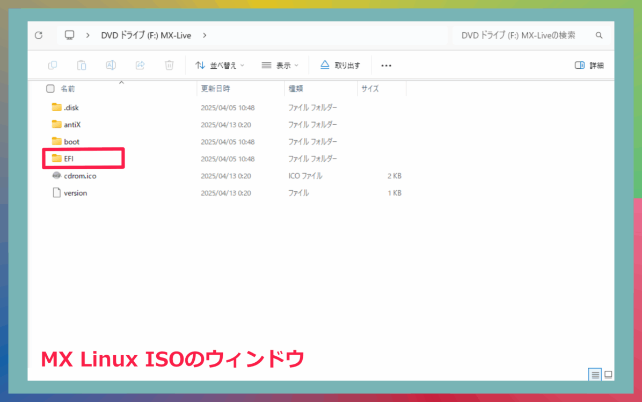This screenshot has height=402, width=642.
Task: Open the highlighted EFI folder
Action: click(x=70, y=158)
